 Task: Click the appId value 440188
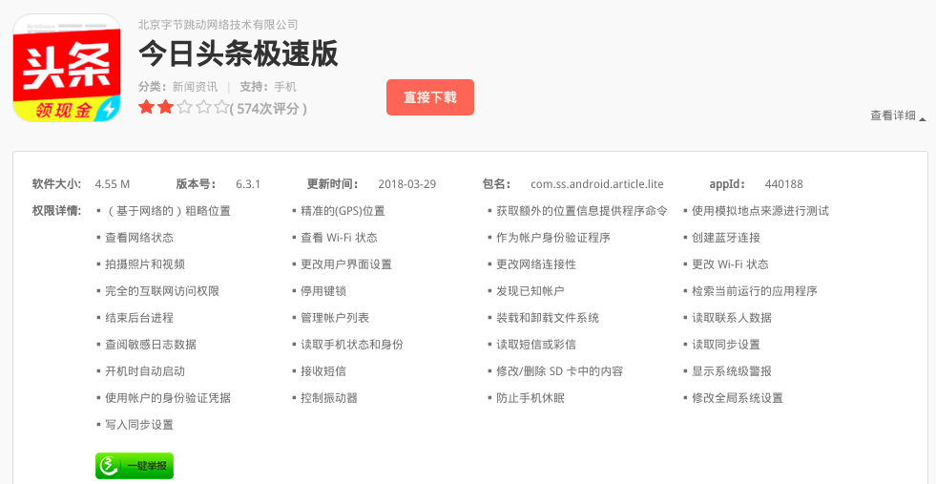coord(783,184)
